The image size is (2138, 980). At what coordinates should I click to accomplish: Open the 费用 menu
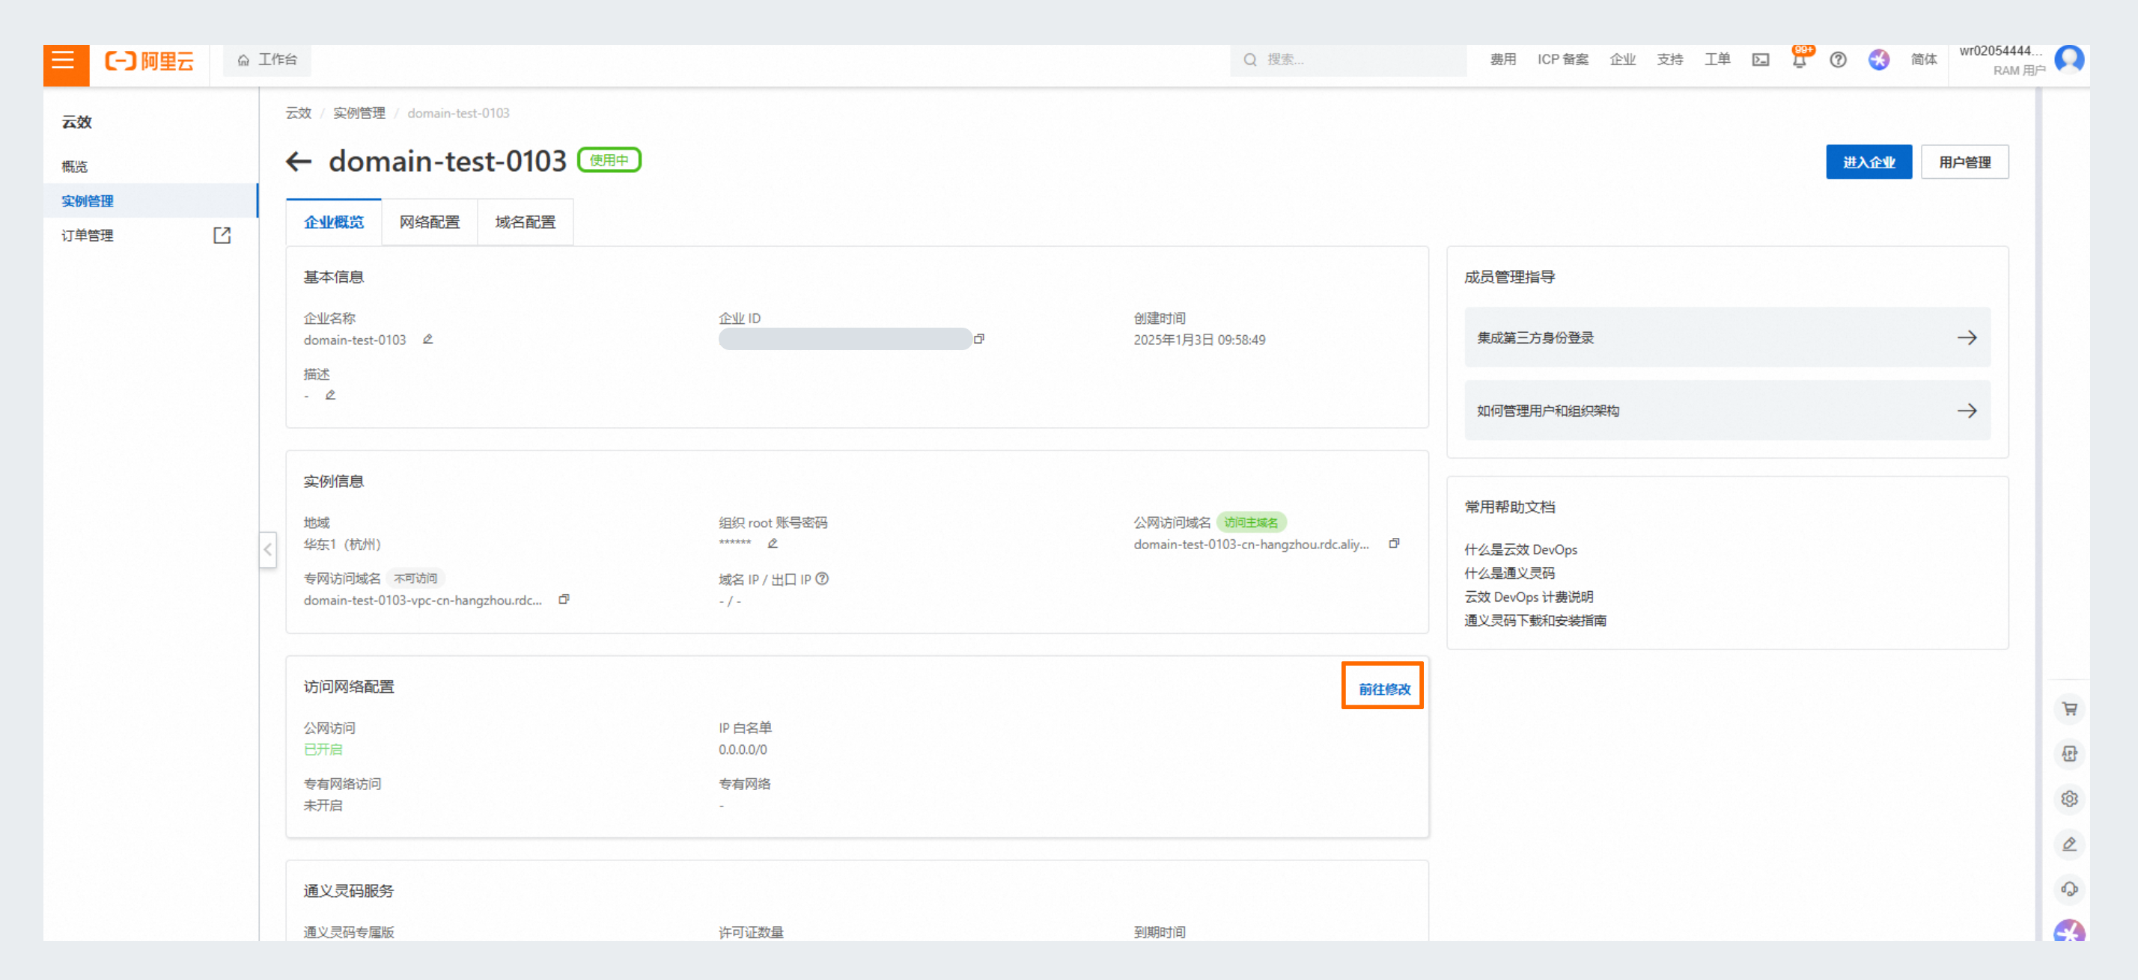pyautogui.click(x=1502, y=60)
